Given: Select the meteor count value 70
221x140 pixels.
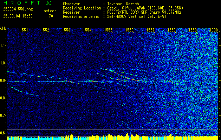Looking at the screenshot, I should 51,16.
